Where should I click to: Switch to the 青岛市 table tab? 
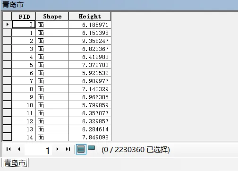pos(15,162)
